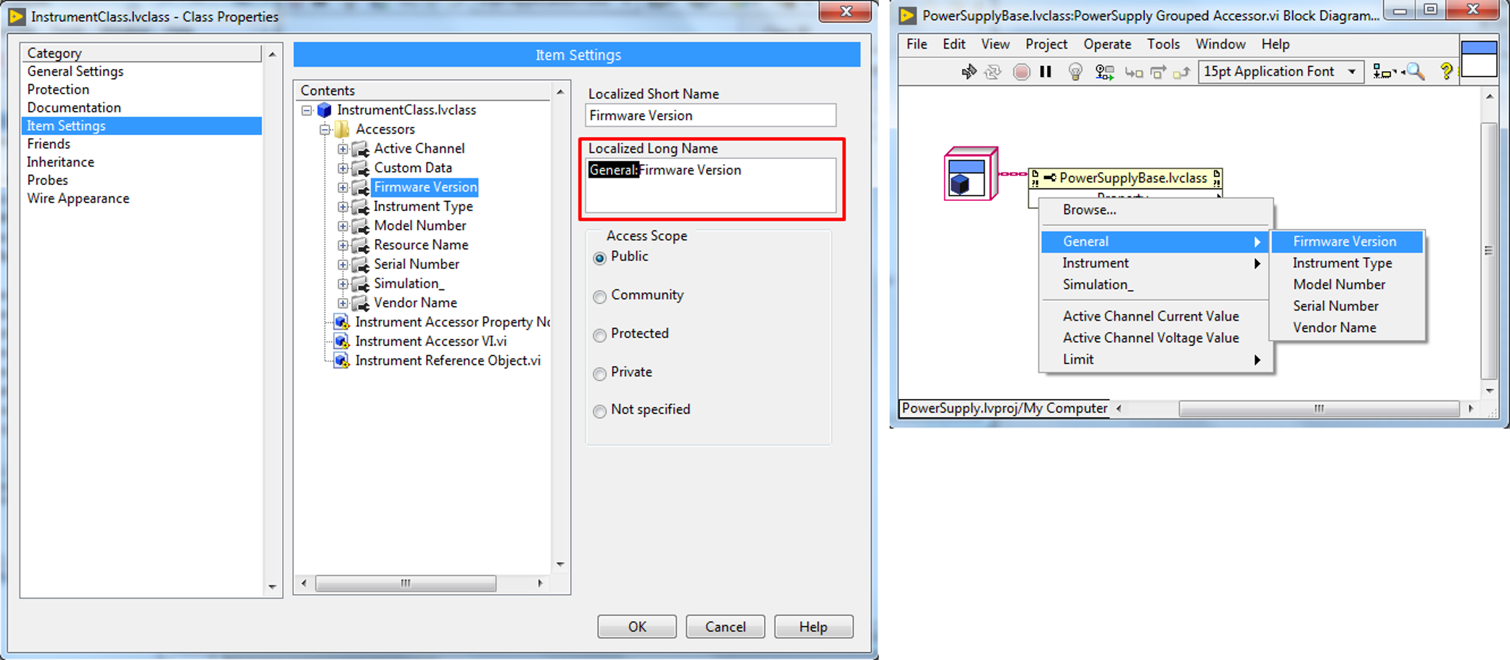This screenshot has width=1510, height=660.
Task: Open the Limit submenu
Action: (x=1157, y=359)
